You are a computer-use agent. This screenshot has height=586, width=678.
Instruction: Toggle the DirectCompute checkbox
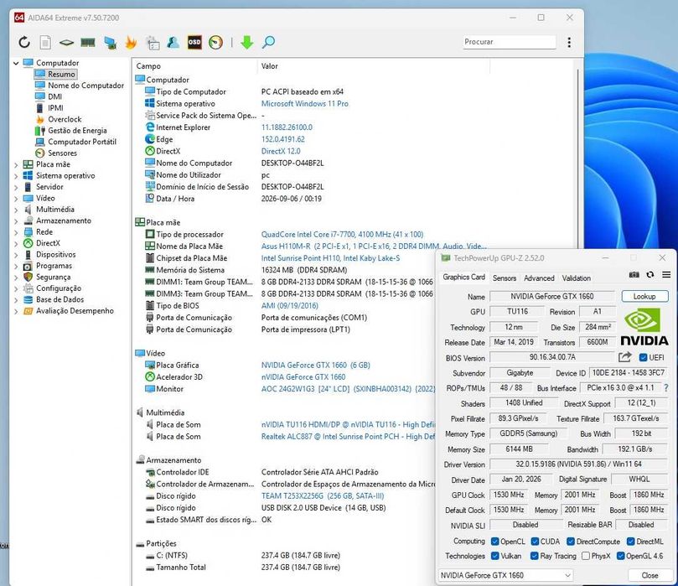(x=571, y=542)
